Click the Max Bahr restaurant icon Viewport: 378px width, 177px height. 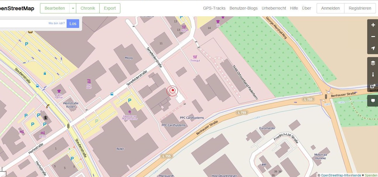tap(89, 81)
